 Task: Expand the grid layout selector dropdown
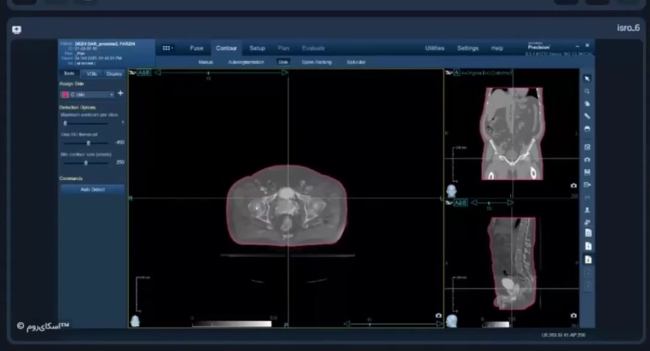[168, 48]
